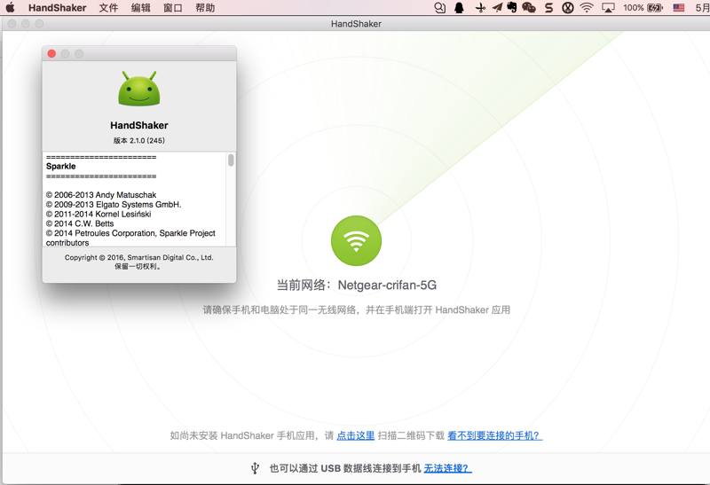The width and height of the screenshot is (710, 485).
Task: Open the HandShaker application menu
Action: 57,8
